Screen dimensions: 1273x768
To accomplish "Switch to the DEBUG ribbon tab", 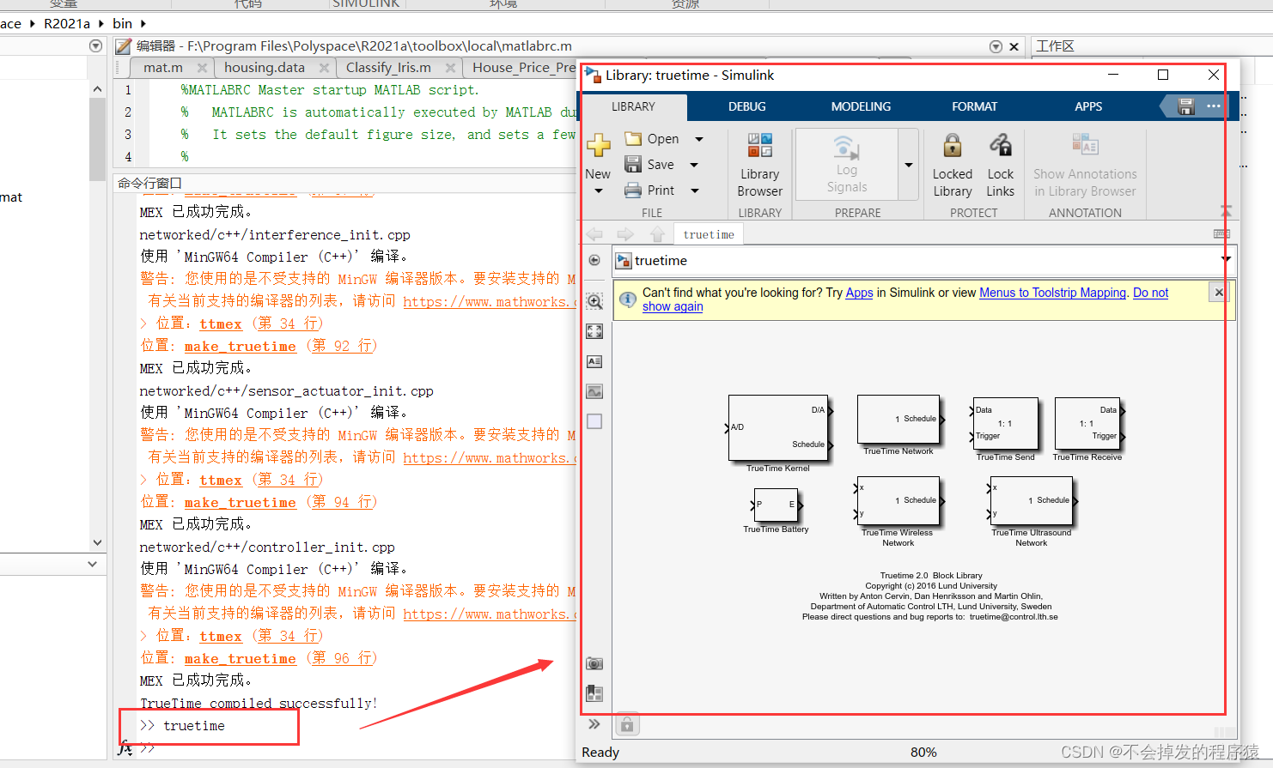I will (x=746, y=106).
